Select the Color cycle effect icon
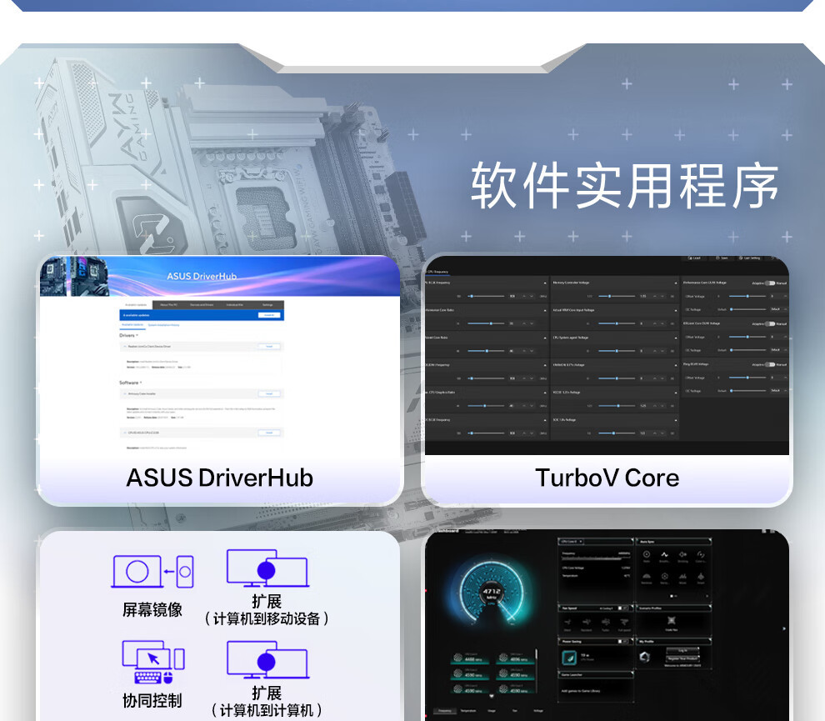 pos(700,554)
